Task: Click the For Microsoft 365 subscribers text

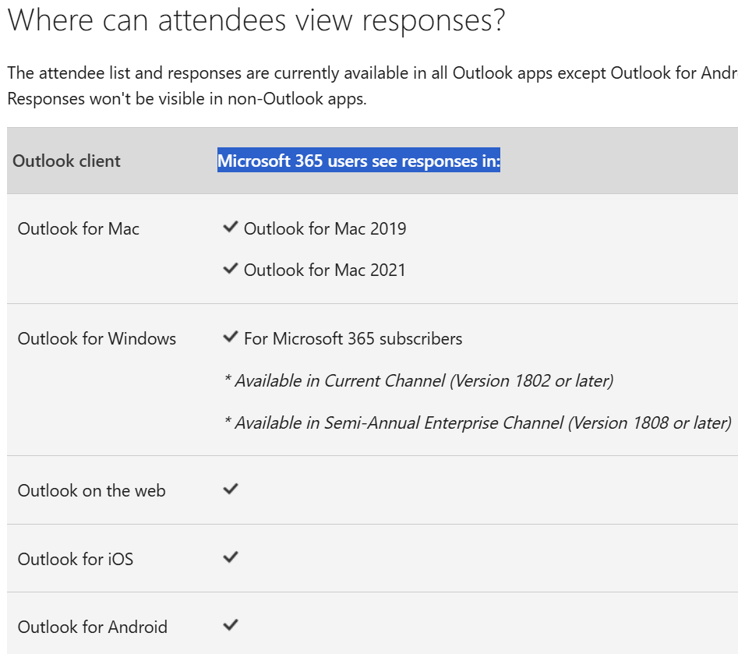Action: click(x=353, y=338)
